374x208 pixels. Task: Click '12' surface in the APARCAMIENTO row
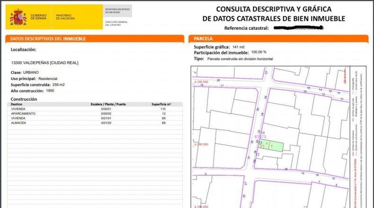(164, 113)
